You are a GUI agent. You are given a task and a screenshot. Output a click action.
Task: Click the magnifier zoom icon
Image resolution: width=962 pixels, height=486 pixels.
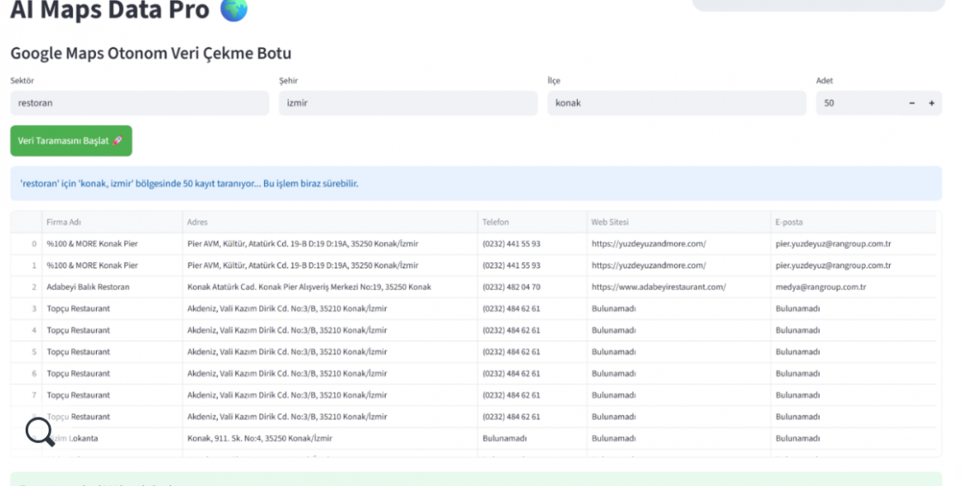tap(39, 431)
